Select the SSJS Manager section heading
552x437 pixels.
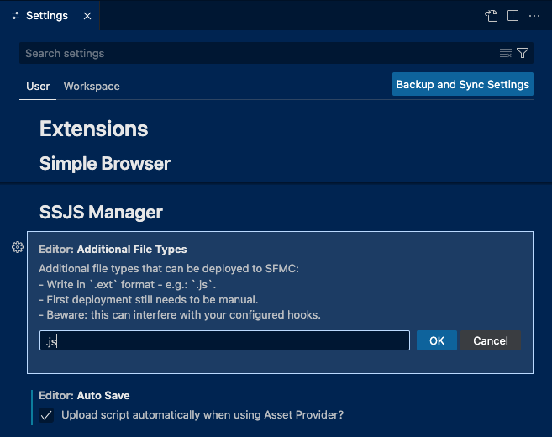[101, 213]
